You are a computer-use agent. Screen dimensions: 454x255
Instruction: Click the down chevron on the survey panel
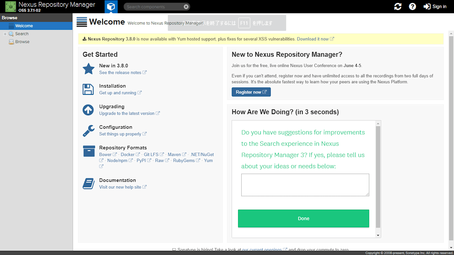click(x=378, y=235)
